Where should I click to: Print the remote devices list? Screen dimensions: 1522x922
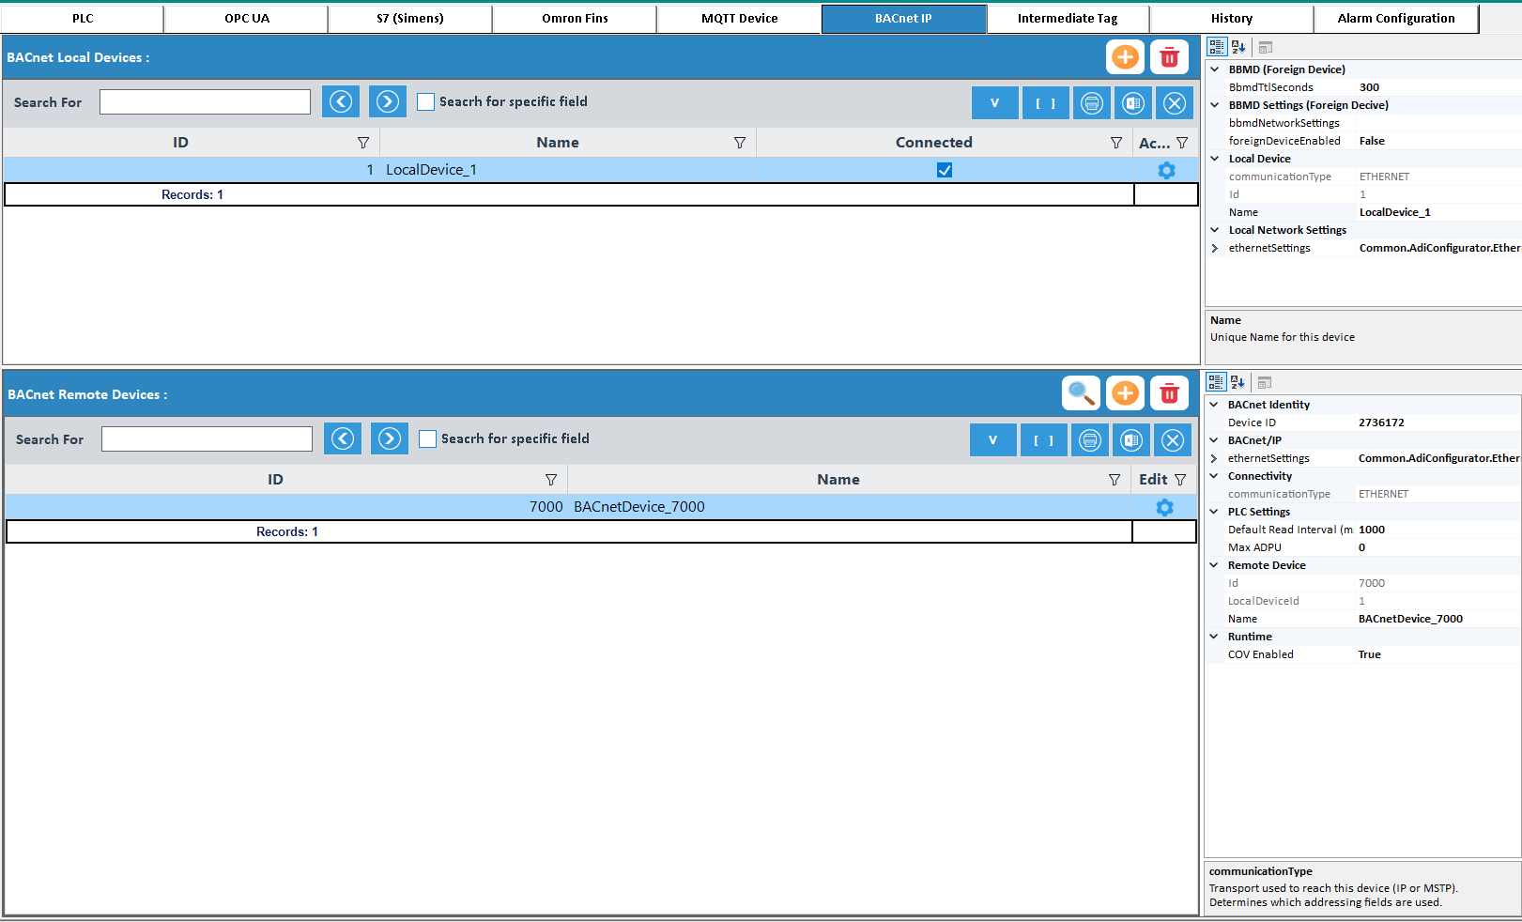[1089, 440]
